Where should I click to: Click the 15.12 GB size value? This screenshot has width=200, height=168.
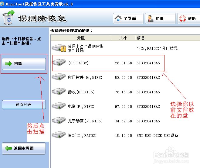123,136
